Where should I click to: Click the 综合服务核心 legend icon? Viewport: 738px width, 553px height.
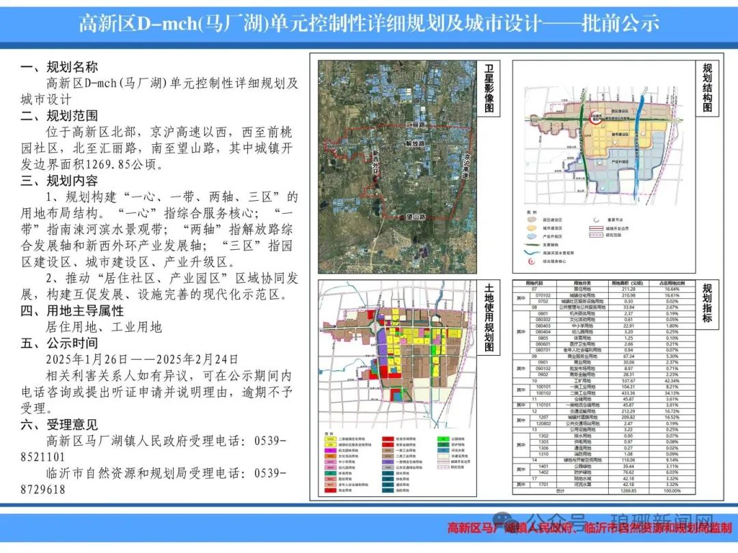coord(530,260)
